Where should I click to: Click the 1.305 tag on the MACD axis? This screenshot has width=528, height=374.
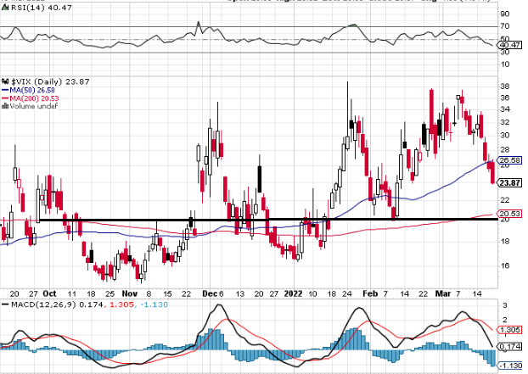(510, 330)
